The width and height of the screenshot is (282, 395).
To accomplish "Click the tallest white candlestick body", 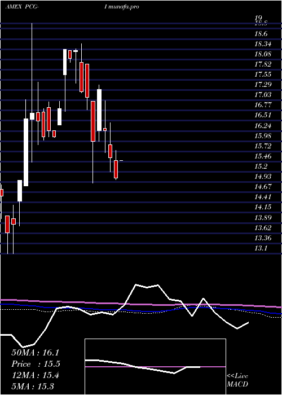I will pos(26,152).
